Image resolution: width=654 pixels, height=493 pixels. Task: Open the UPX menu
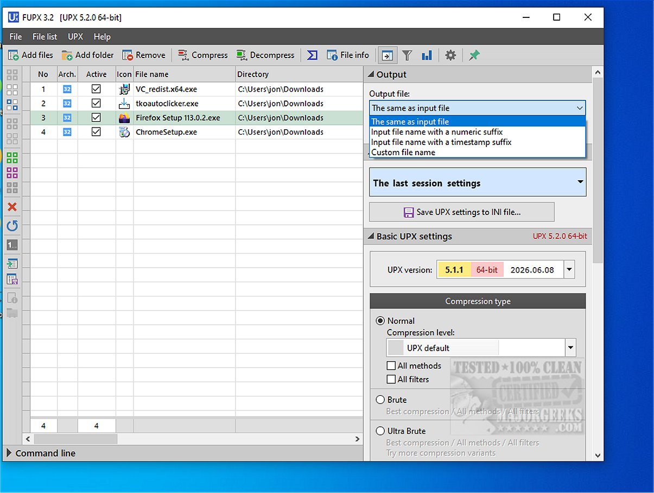75,36
